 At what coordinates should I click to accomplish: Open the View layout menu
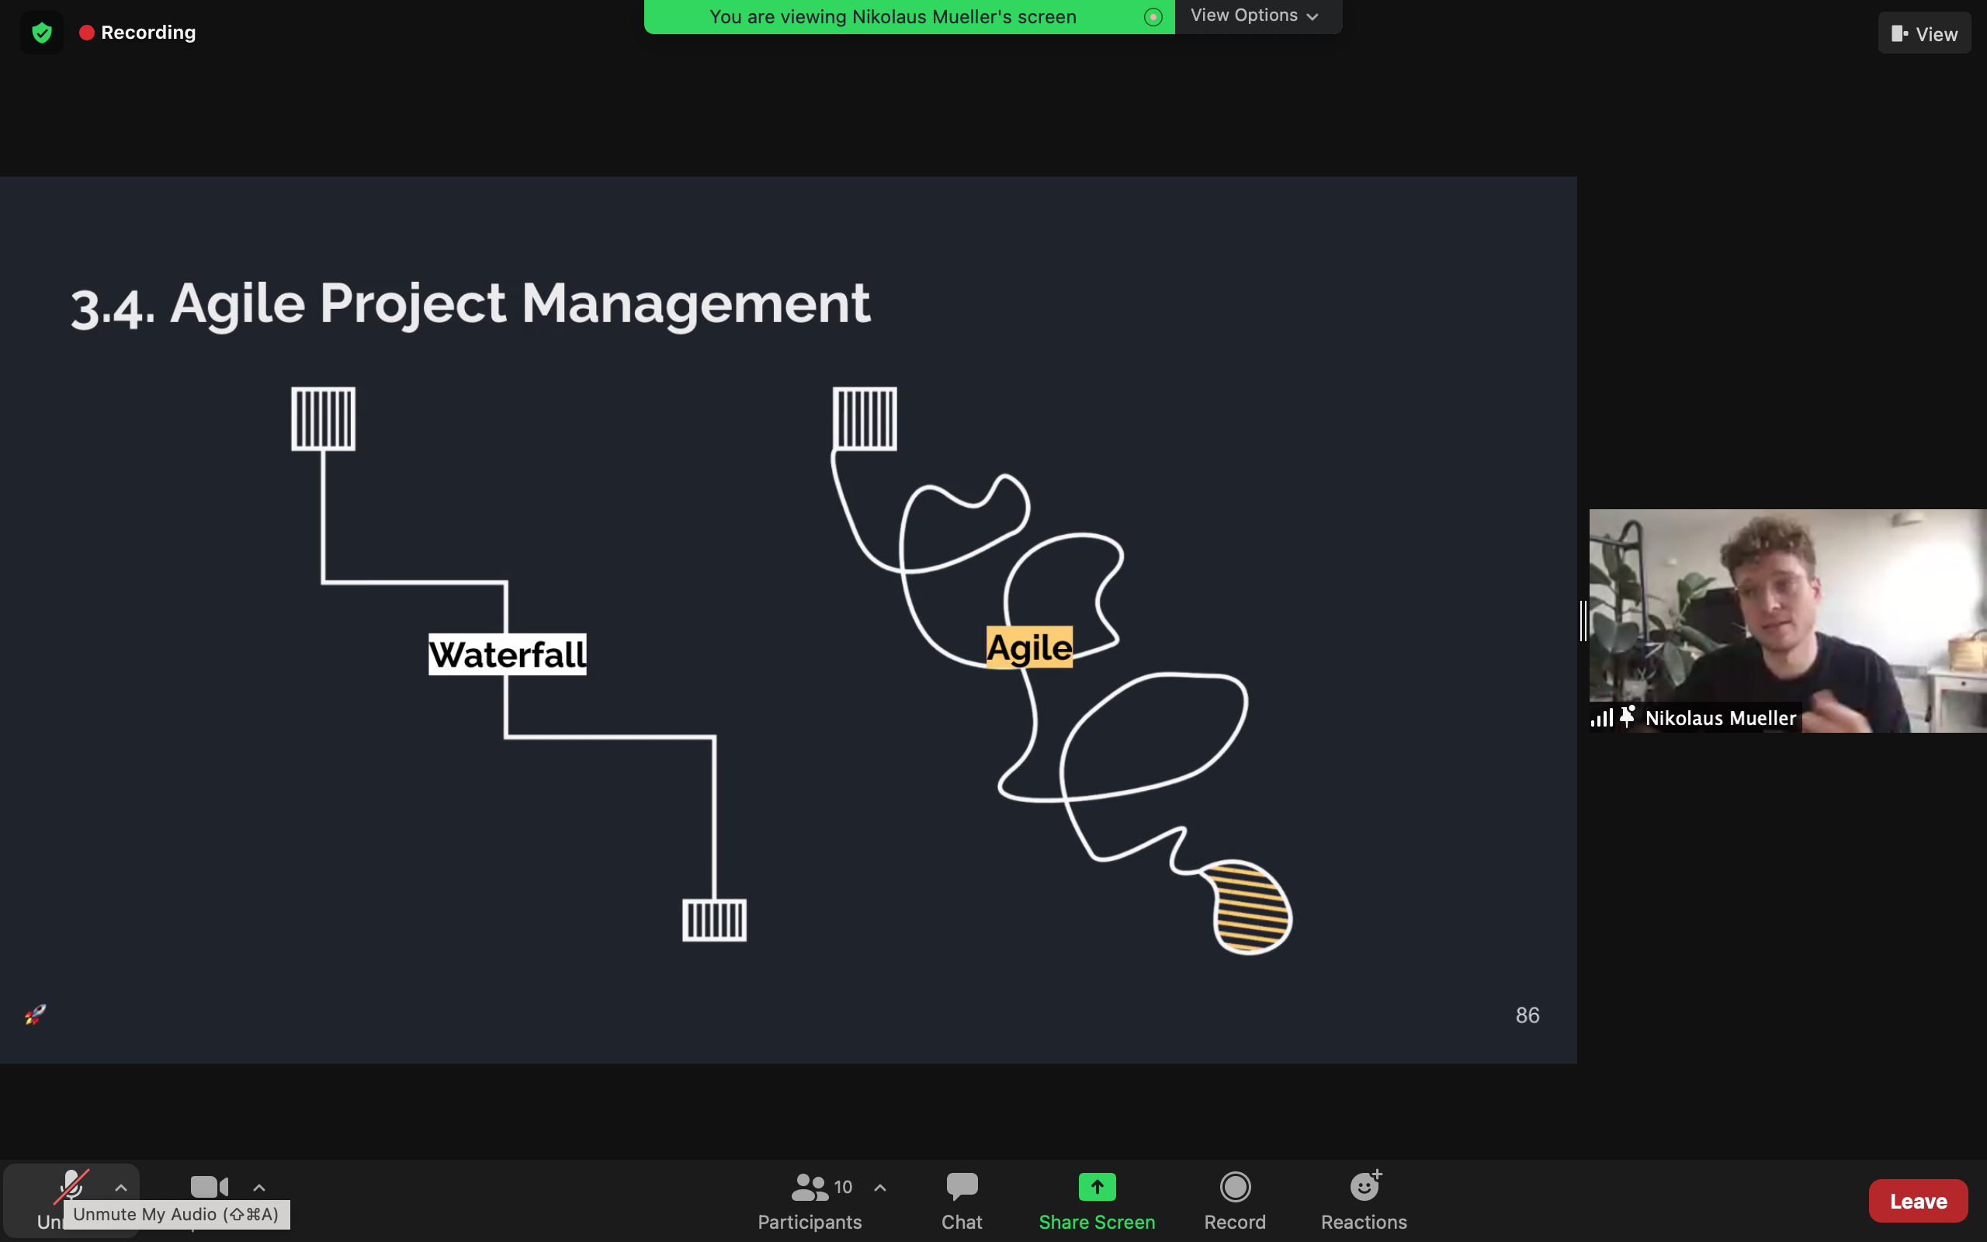point(1924,33)
